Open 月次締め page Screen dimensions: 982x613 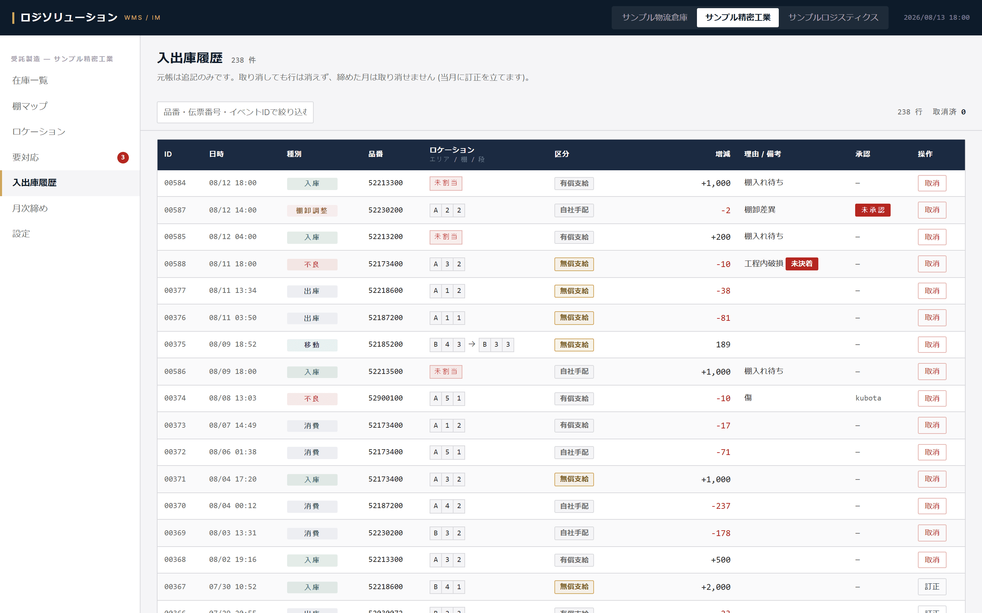pos(70,208)
